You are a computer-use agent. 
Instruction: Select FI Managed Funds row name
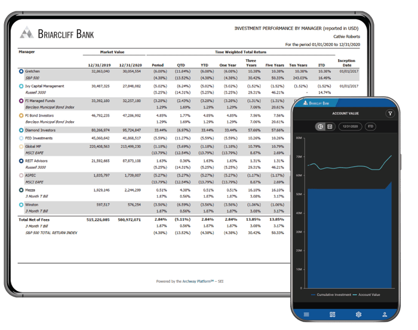(x=40, y=101)
